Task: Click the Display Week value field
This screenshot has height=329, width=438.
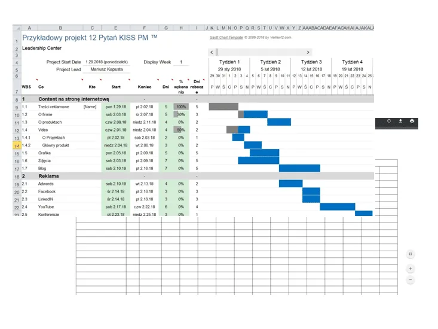Action: 181,62
